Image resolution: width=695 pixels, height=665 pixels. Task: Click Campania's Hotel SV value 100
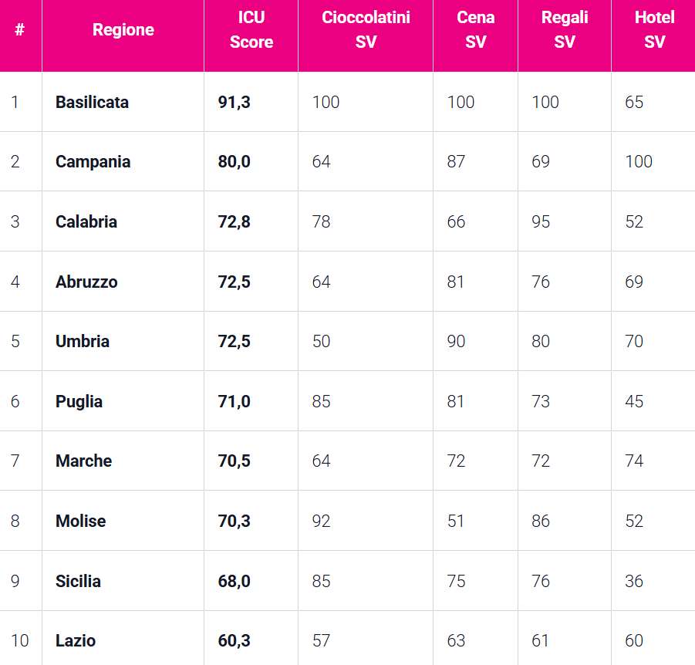(639, 162)
